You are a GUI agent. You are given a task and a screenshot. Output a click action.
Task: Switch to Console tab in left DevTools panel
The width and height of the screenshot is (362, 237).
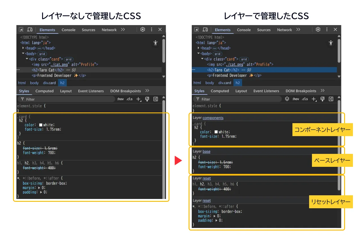(68, 30)
